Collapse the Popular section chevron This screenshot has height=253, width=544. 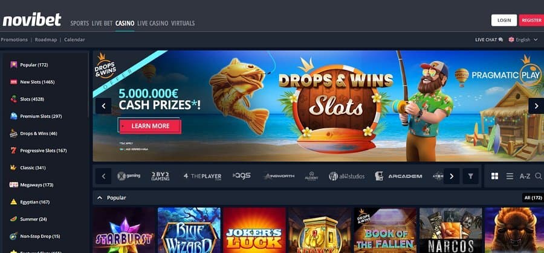pyautogui.click(x=100, y=198)
